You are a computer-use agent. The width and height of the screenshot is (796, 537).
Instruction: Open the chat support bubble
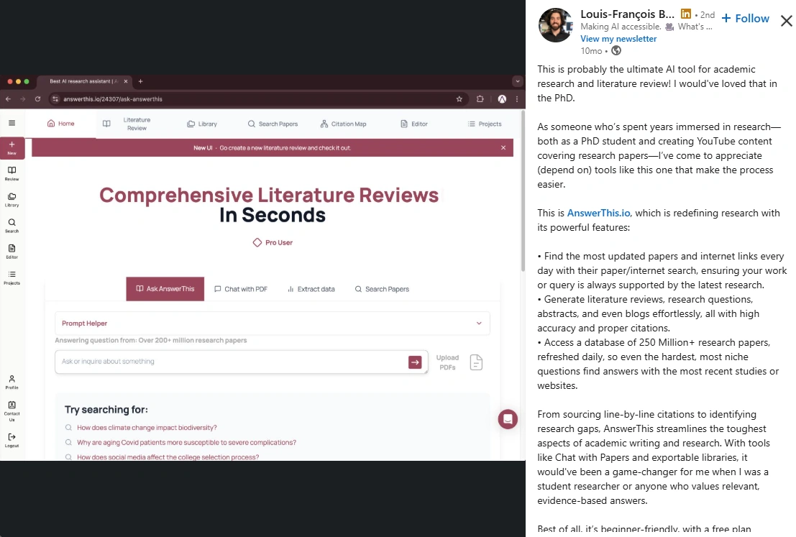pos(508,419)
